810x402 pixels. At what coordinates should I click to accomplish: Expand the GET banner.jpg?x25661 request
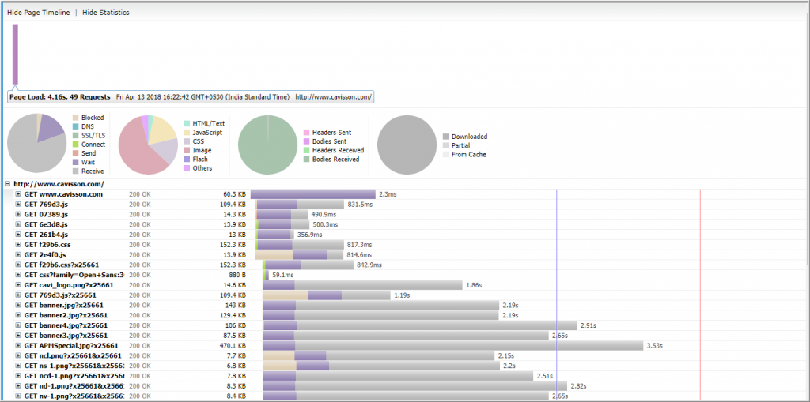click(x=18, y=306)
